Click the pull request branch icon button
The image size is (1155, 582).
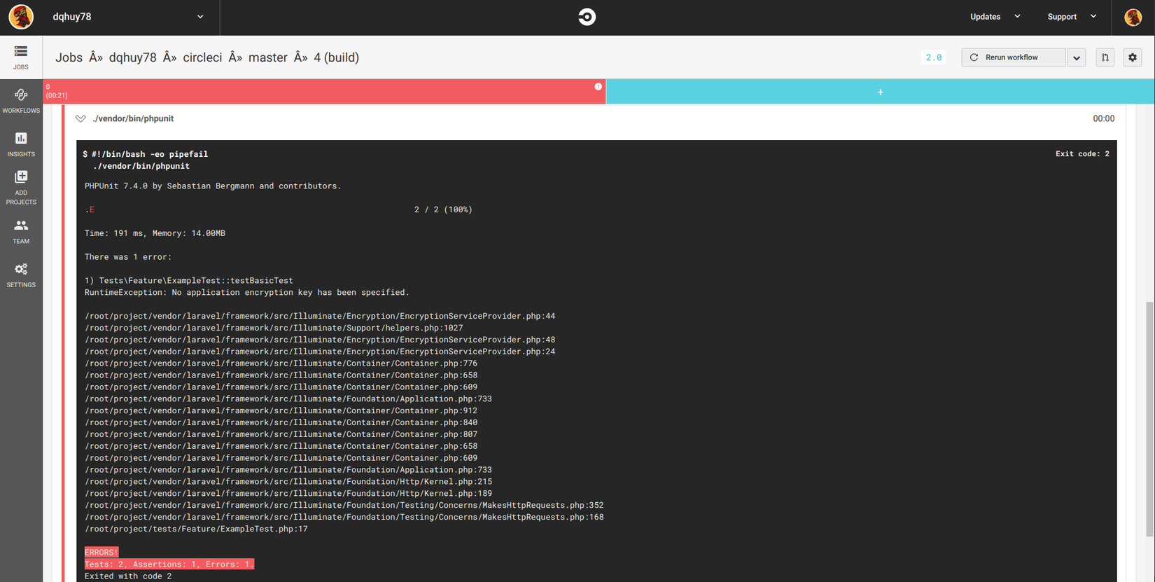click(x=1105, y=57)
